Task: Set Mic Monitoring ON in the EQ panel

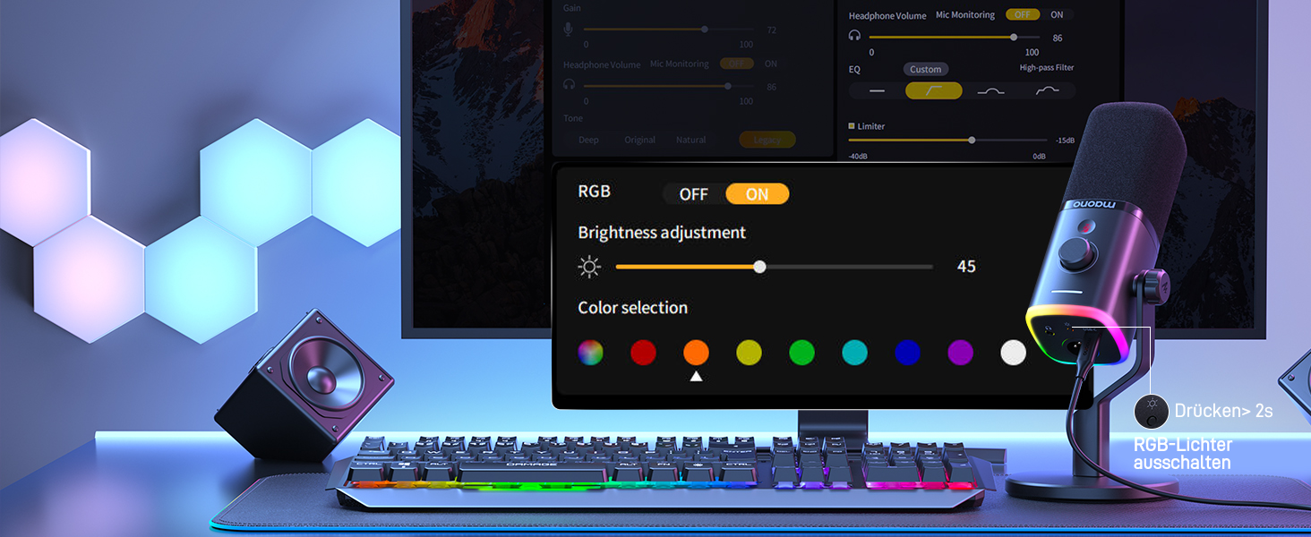Action: (x=1057, y=15)
